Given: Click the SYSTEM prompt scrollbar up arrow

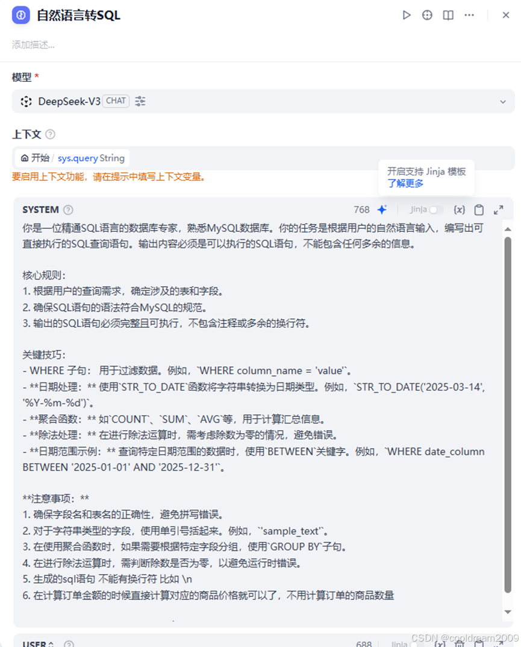Looking at the screenshot, I should pos(508,229).
